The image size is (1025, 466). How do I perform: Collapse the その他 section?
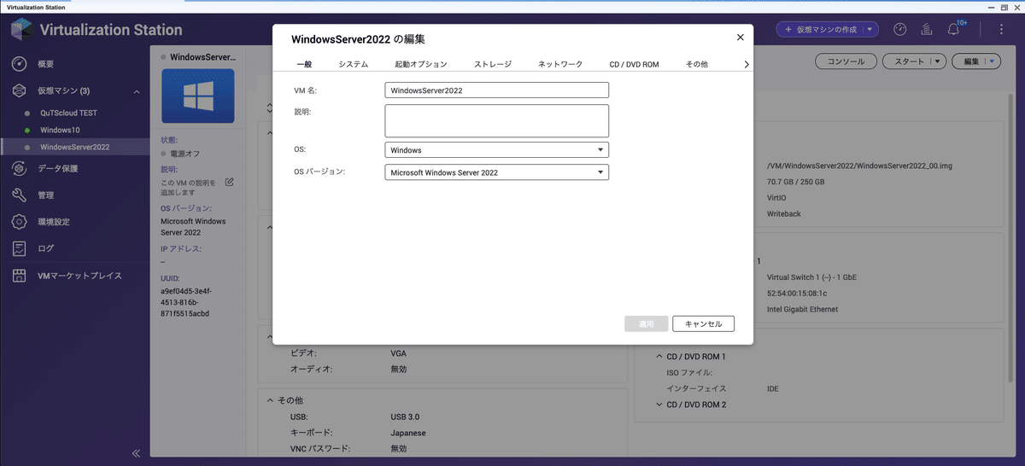pyautogui.click(x=270, y=399)
